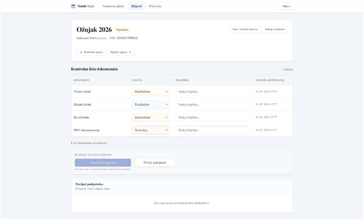This screenshot has height=220, width=364.
Task: Click Natrag na klijenta
Action: 274,29
